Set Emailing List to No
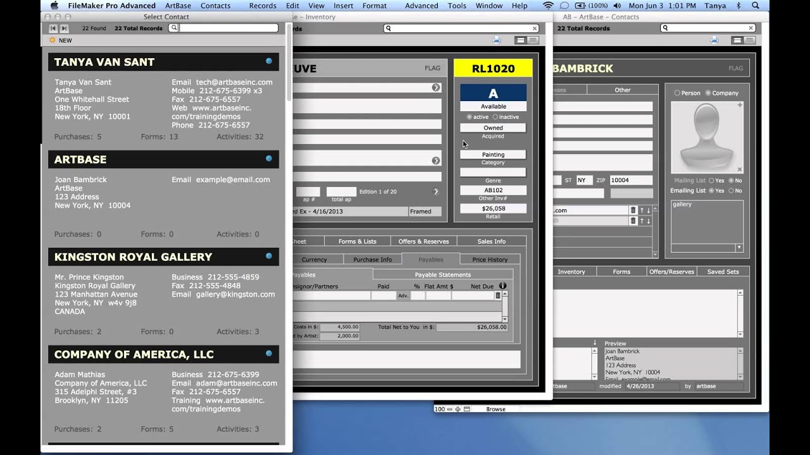This screenshot has height=455, width=810. [731, 190]
